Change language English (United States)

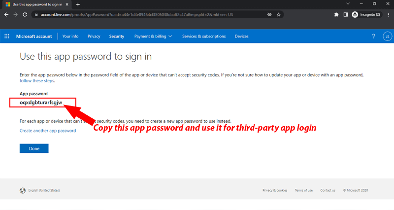pos(44,190)
